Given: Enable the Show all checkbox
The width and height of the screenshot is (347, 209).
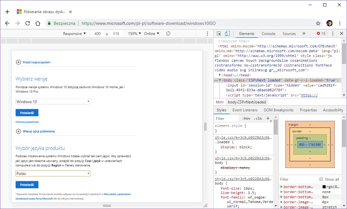Looking at the screenshot, I should pos(321,179).
